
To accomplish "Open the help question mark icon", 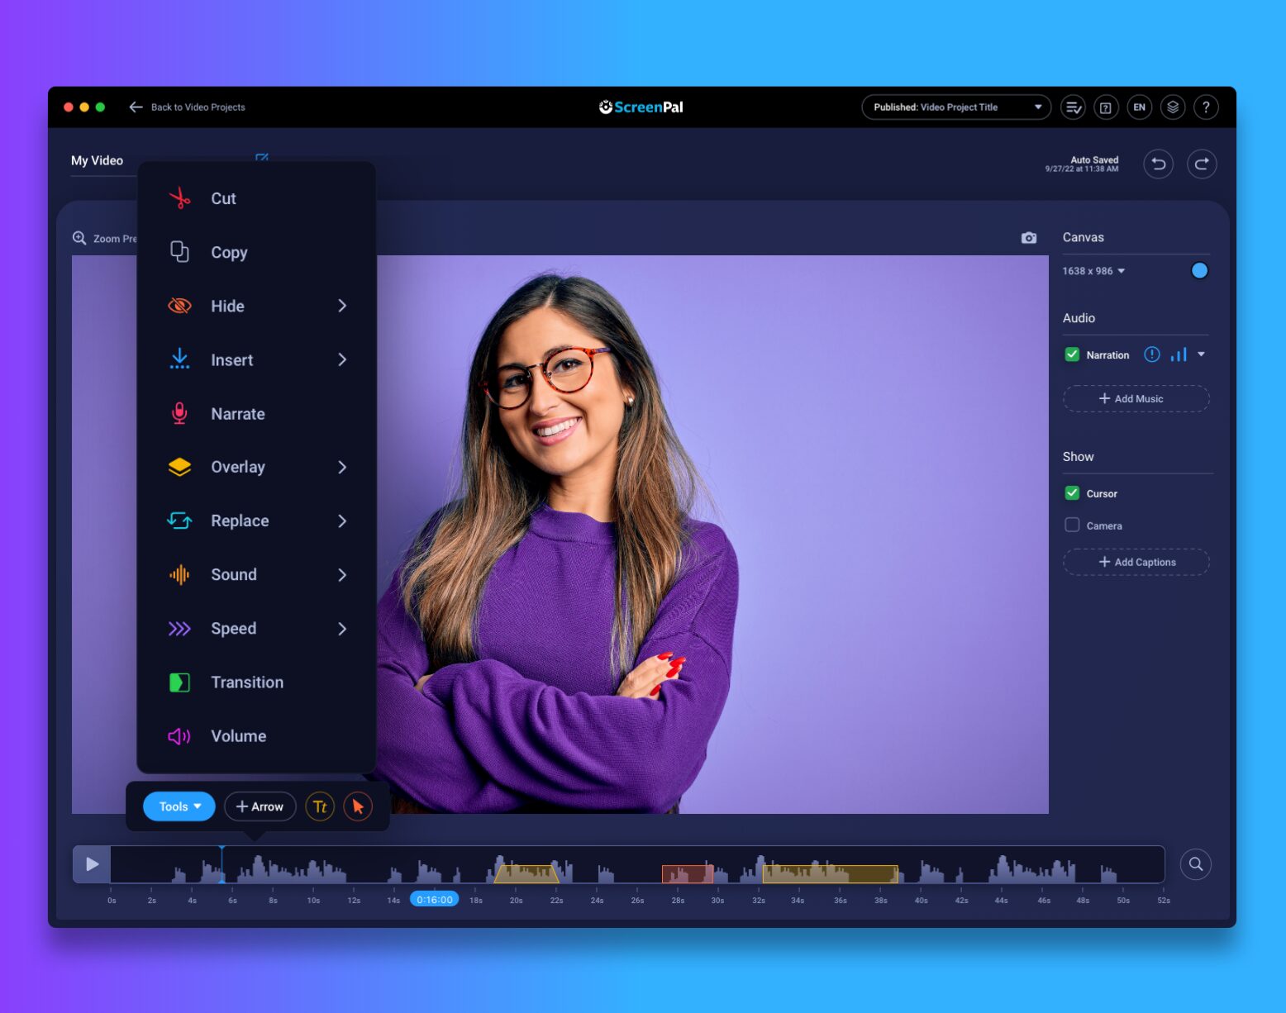I will (x=1206, y=107).
